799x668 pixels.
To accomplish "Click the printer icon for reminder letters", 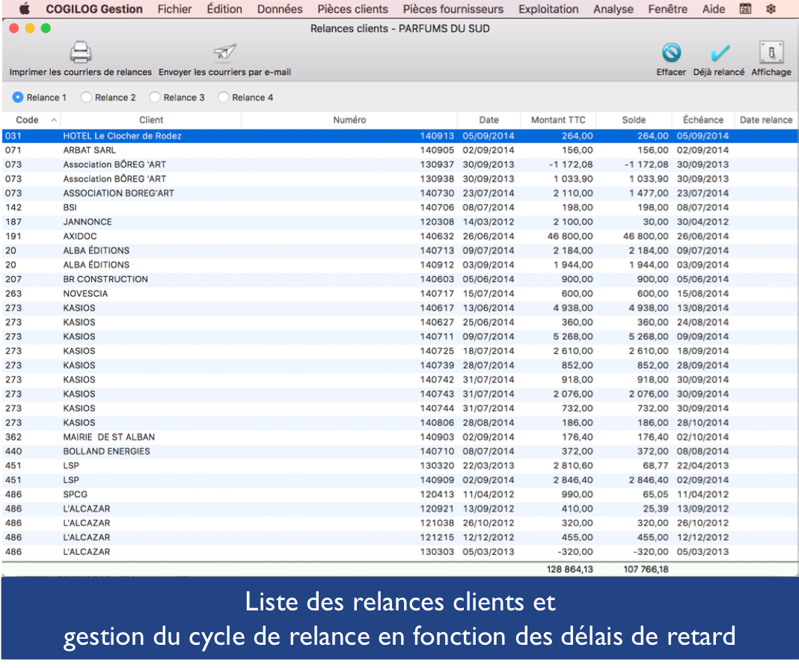I will point(81,52).
